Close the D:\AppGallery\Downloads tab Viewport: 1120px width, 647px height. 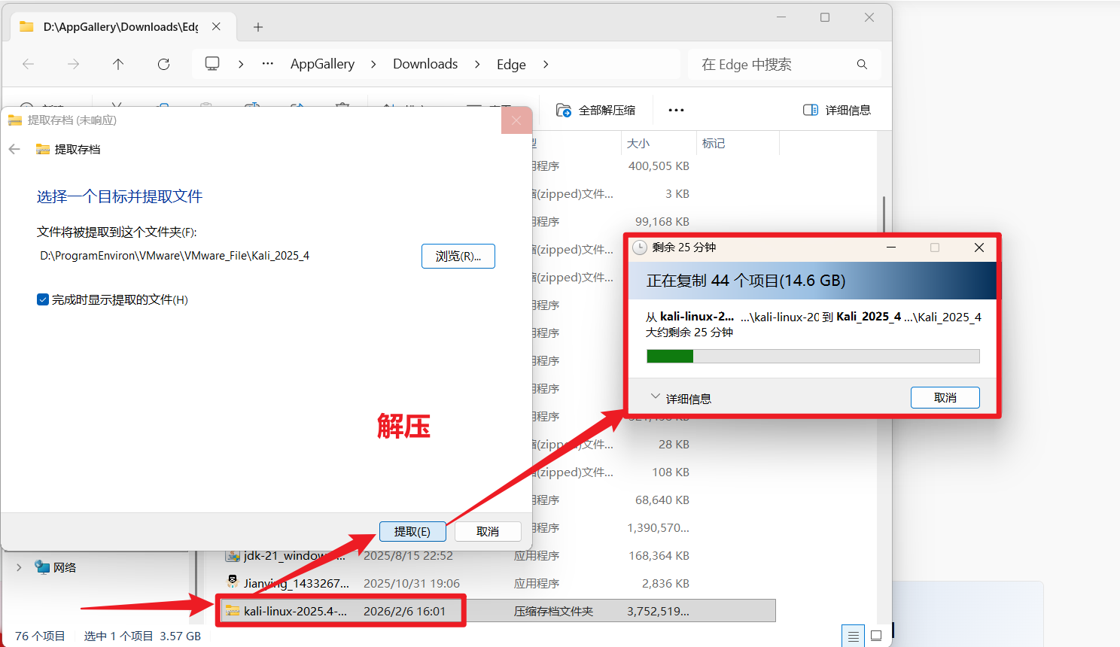coord(216,26)
